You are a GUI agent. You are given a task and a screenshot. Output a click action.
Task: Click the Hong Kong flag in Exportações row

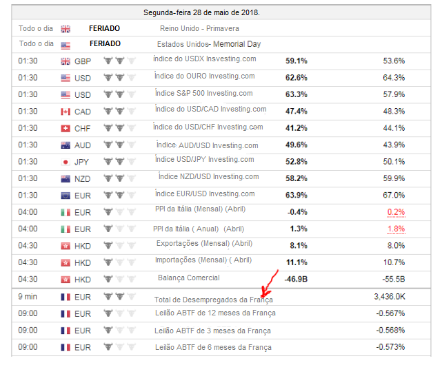66,245
